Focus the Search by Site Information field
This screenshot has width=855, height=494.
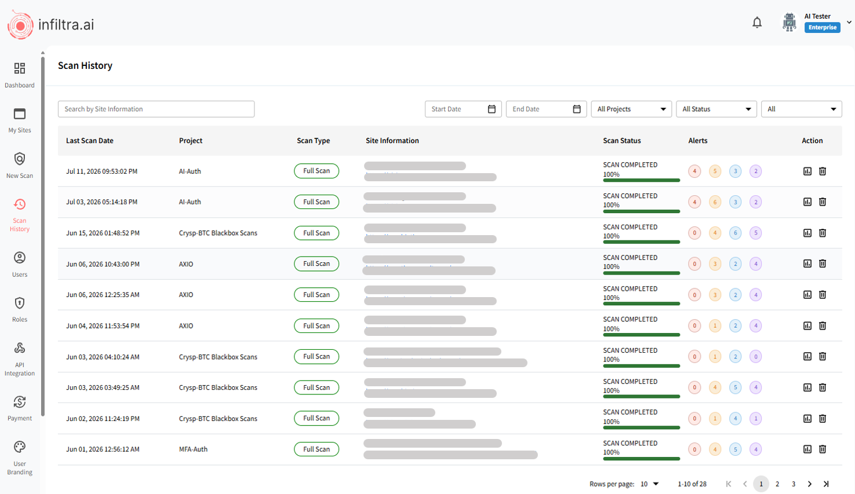coord(156,109)
